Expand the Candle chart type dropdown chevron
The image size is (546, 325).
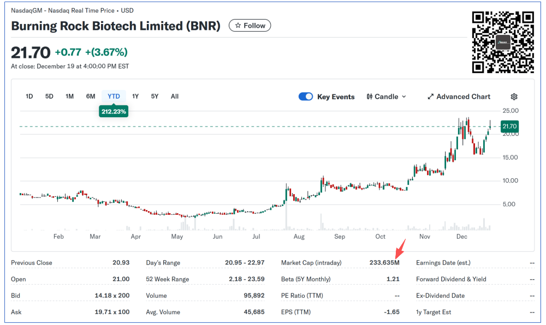(404, 97)
